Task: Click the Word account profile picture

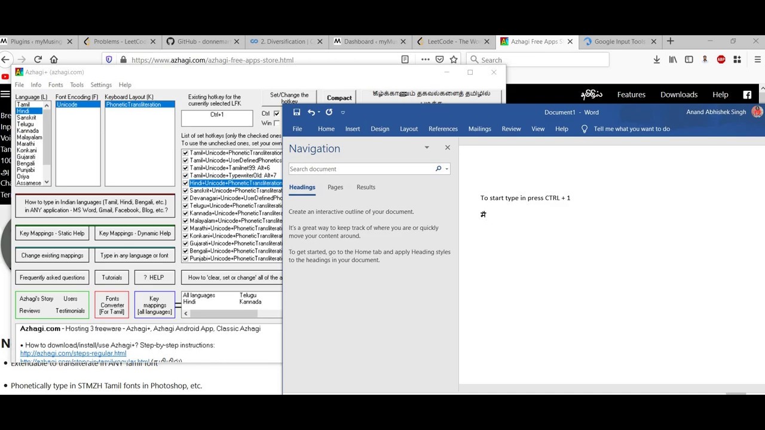Action: pos(757,112)
